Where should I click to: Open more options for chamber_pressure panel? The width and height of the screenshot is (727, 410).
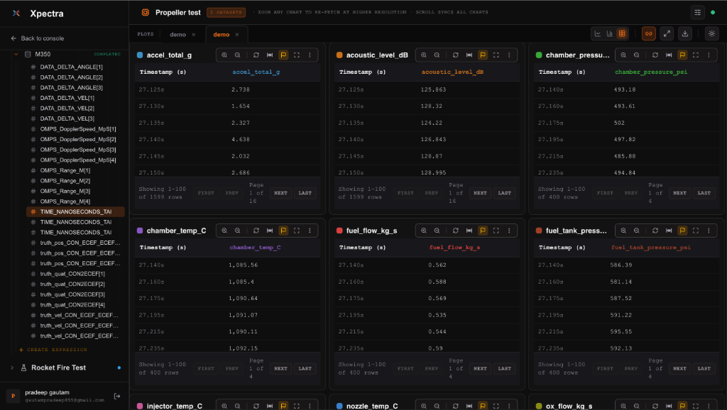click(709, 55)
